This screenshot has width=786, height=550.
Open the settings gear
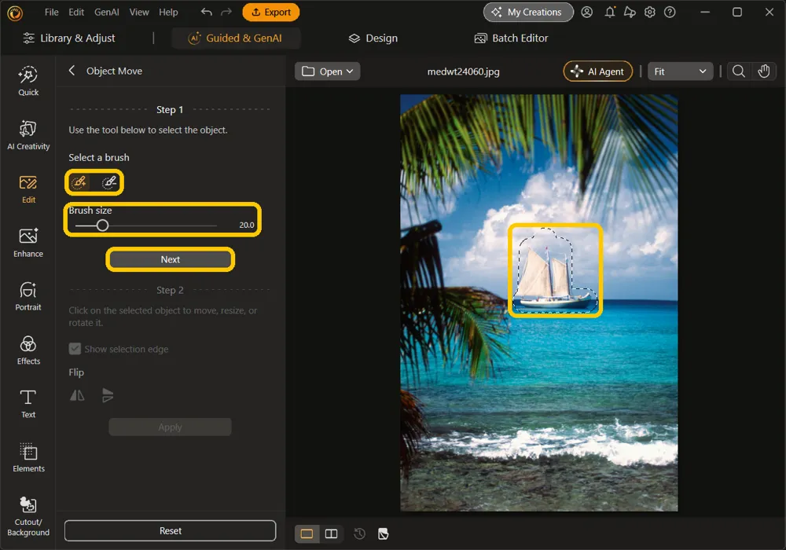(650, 12)
